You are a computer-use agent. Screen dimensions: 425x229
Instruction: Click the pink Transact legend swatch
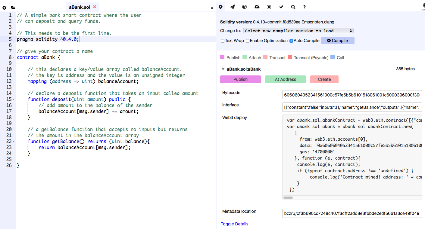(x=265, y=57)
